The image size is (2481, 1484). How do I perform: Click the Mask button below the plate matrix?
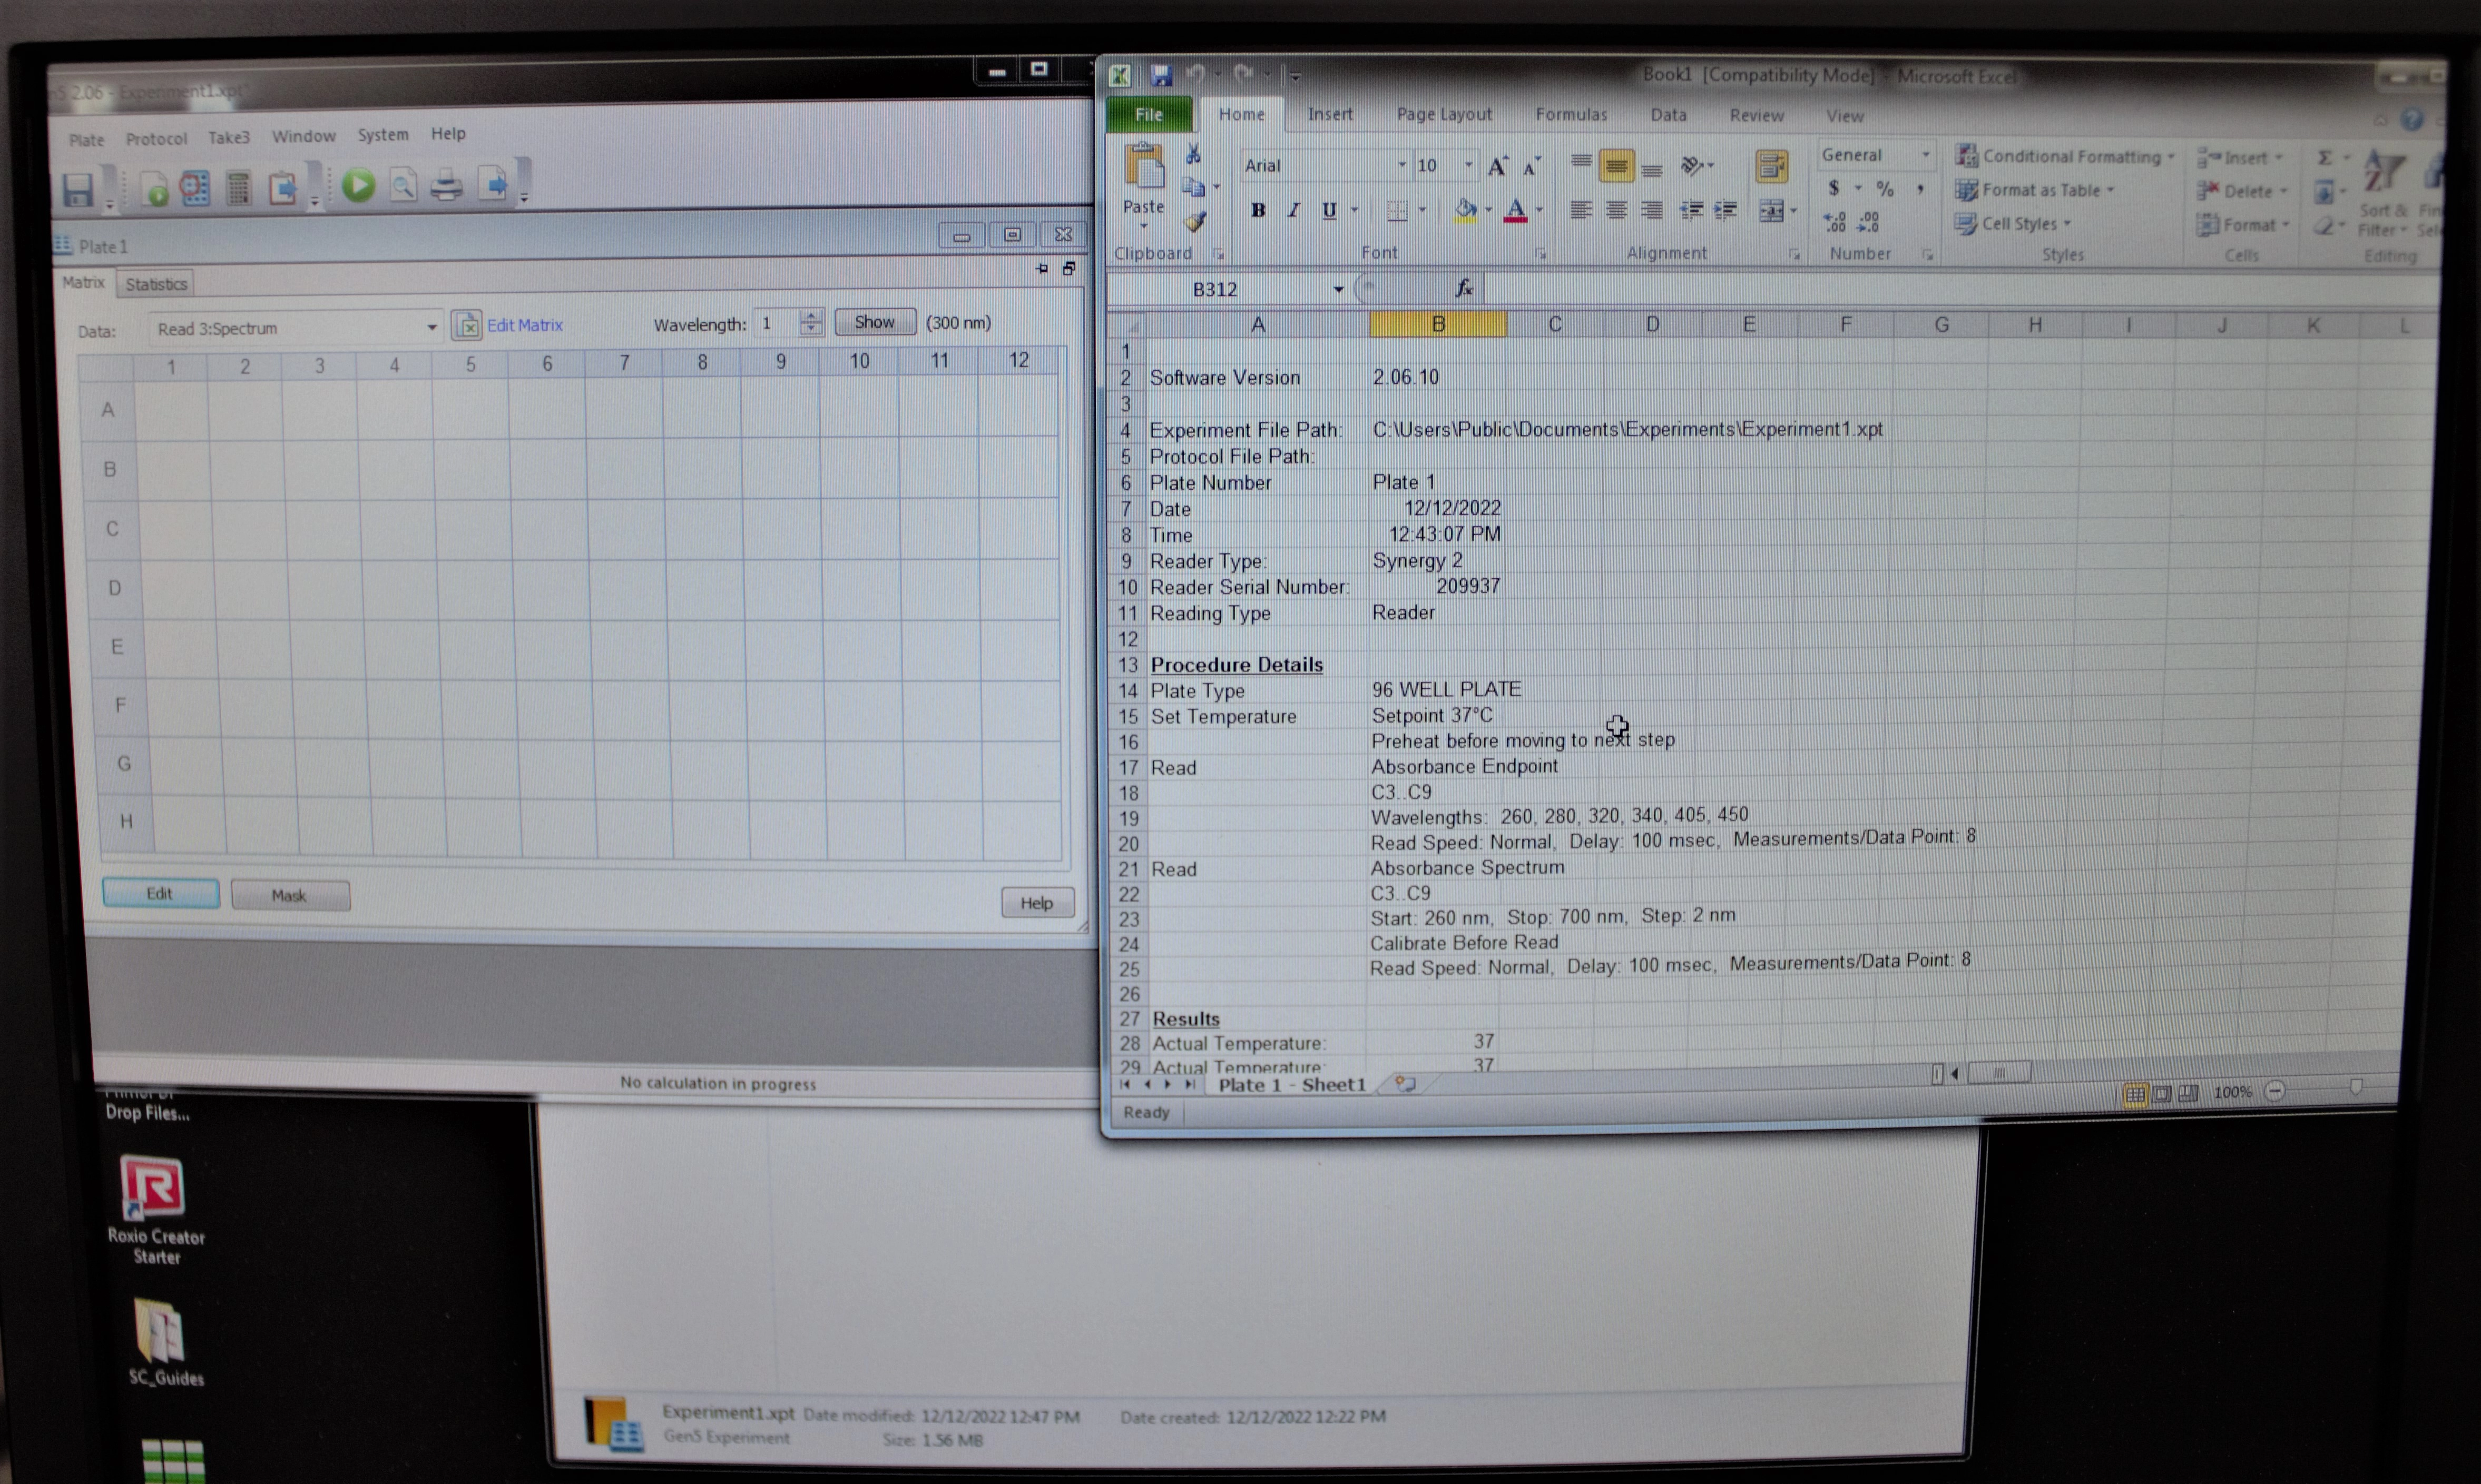[x=289, y=896]
